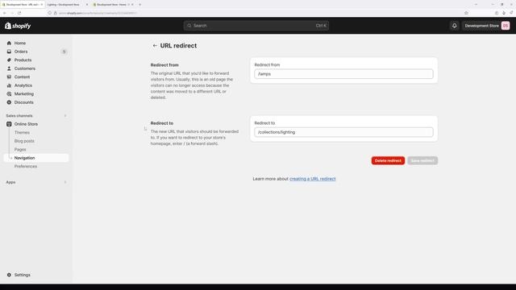Click the Marketing target icon

pos(9,94)
